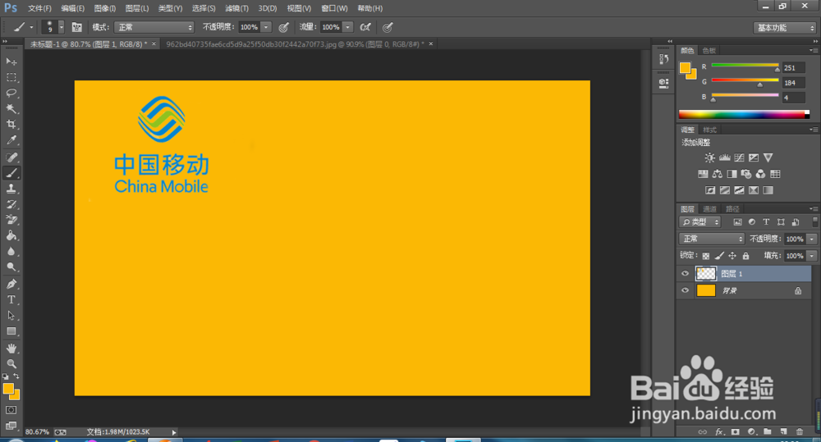Add a layer style (fx)
821x442 pixels.
719,431
